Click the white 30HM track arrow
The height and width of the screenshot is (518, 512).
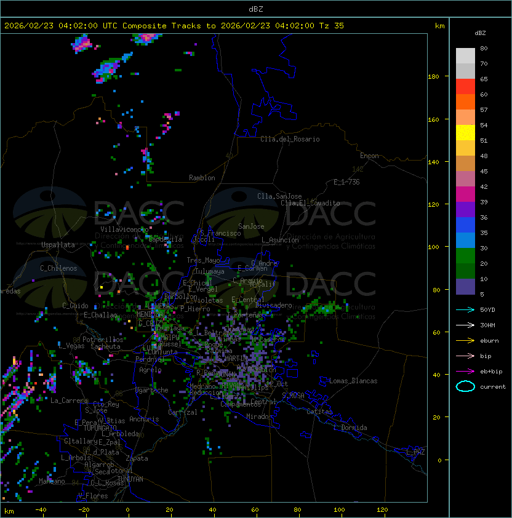[465, 325]
